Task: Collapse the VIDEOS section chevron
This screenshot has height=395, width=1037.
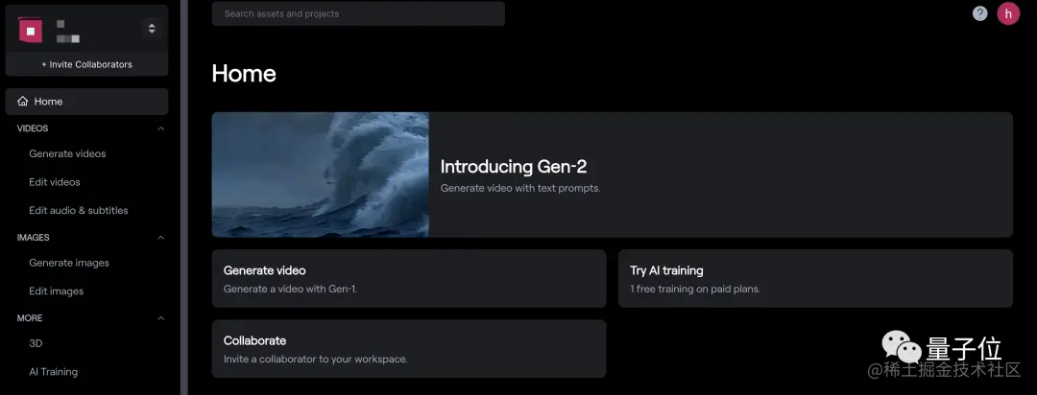Action: [160, 128]
